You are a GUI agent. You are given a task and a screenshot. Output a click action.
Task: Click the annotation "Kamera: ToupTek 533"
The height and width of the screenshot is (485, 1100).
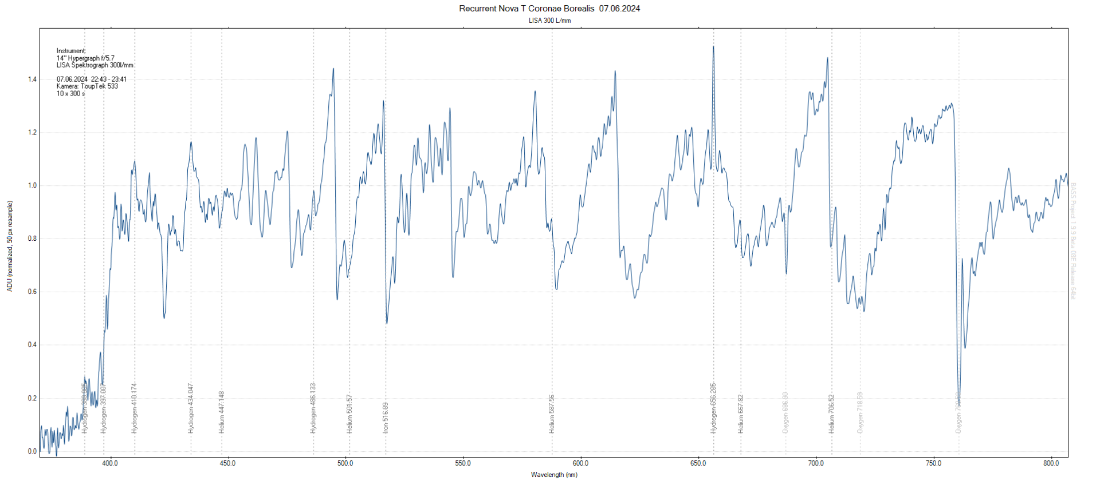(x=87, y=86)
